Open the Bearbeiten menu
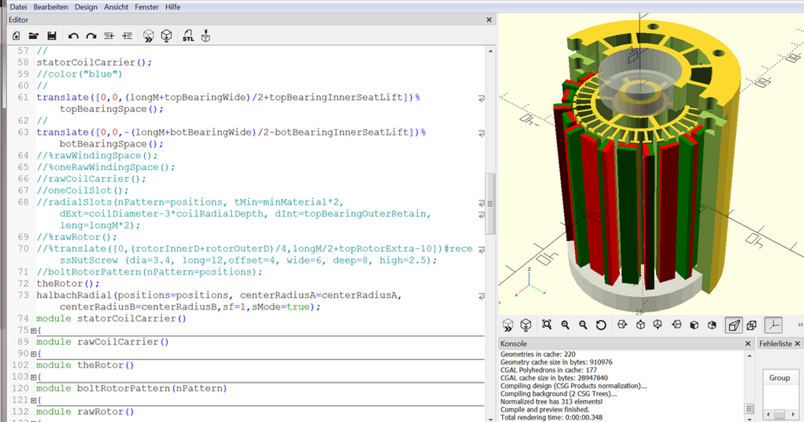Image resolution: width=804 pixels, height=422 pixels. click(51, 7)
